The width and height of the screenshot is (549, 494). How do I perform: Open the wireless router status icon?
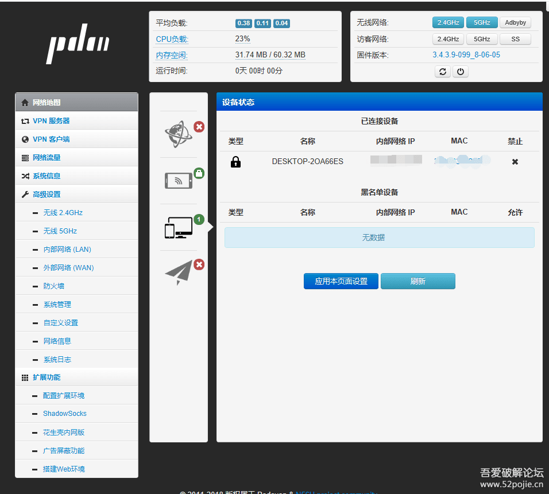[x=179, y=181]
